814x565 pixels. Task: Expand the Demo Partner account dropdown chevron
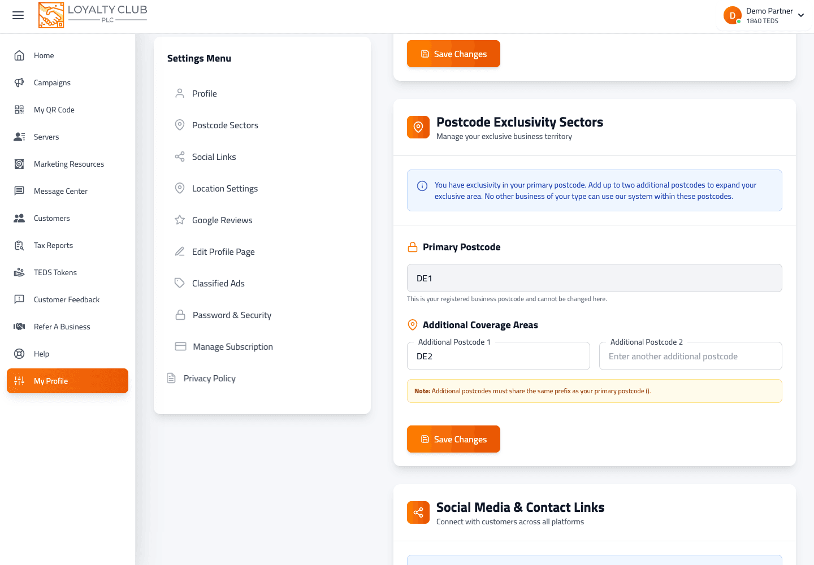[801, 15]
